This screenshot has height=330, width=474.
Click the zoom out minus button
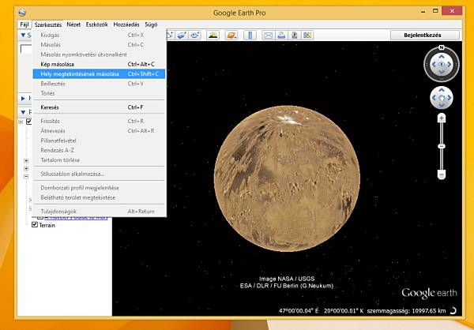click(x=442, y=174)
